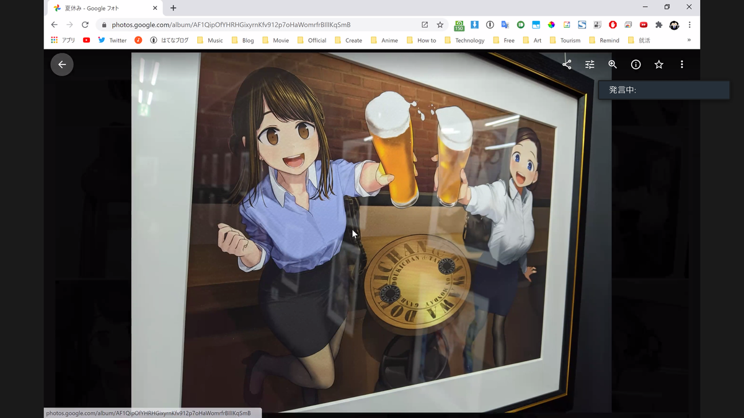Click the zoom magnifier icon

[613, 64]
